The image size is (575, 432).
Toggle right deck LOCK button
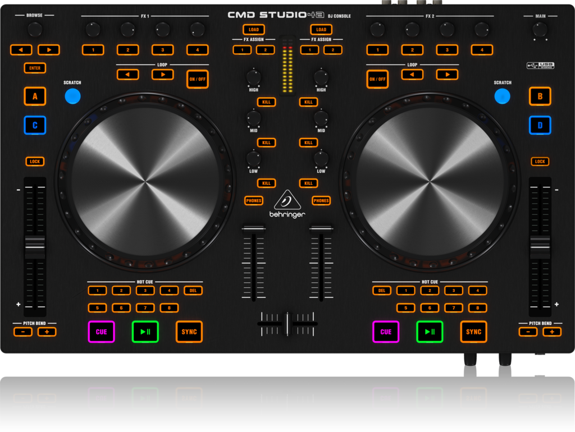540,162
